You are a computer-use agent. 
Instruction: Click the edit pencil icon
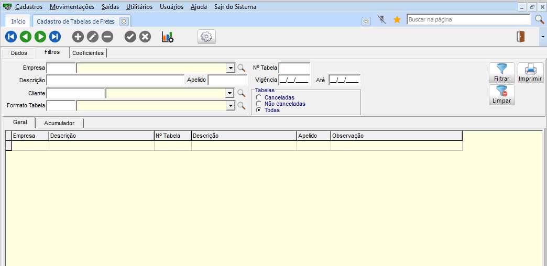(x=92, y=37)
